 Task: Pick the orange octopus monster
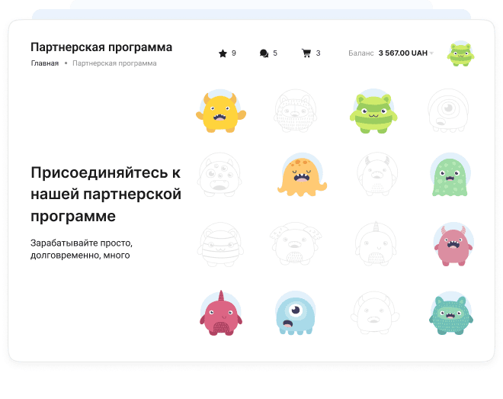(300, 176)
